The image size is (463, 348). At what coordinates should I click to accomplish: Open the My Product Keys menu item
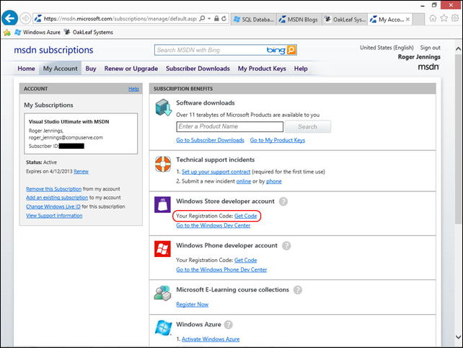(263, 69)
